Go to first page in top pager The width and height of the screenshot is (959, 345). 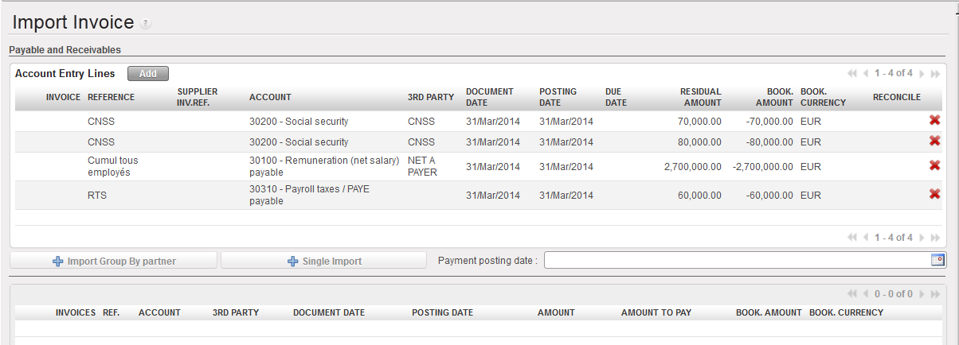852,73
